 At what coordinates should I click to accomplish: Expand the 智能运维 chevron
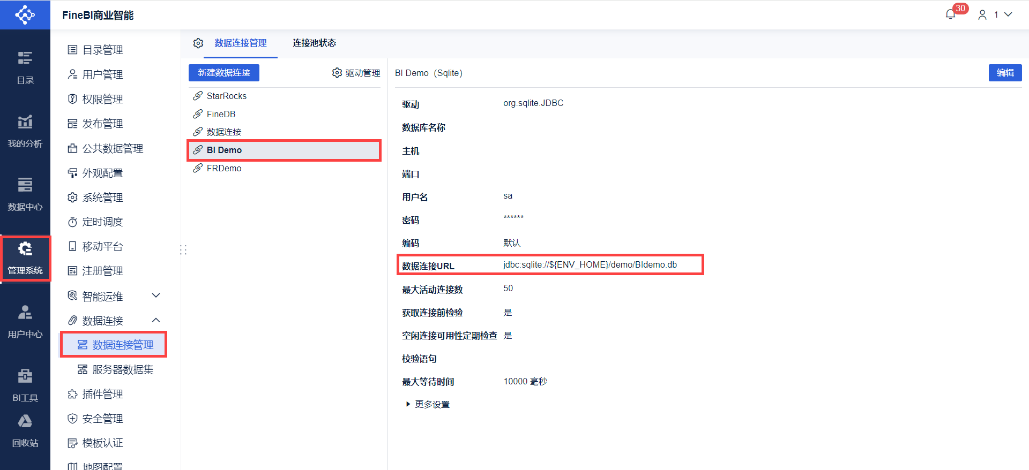(x=156, y=295)
